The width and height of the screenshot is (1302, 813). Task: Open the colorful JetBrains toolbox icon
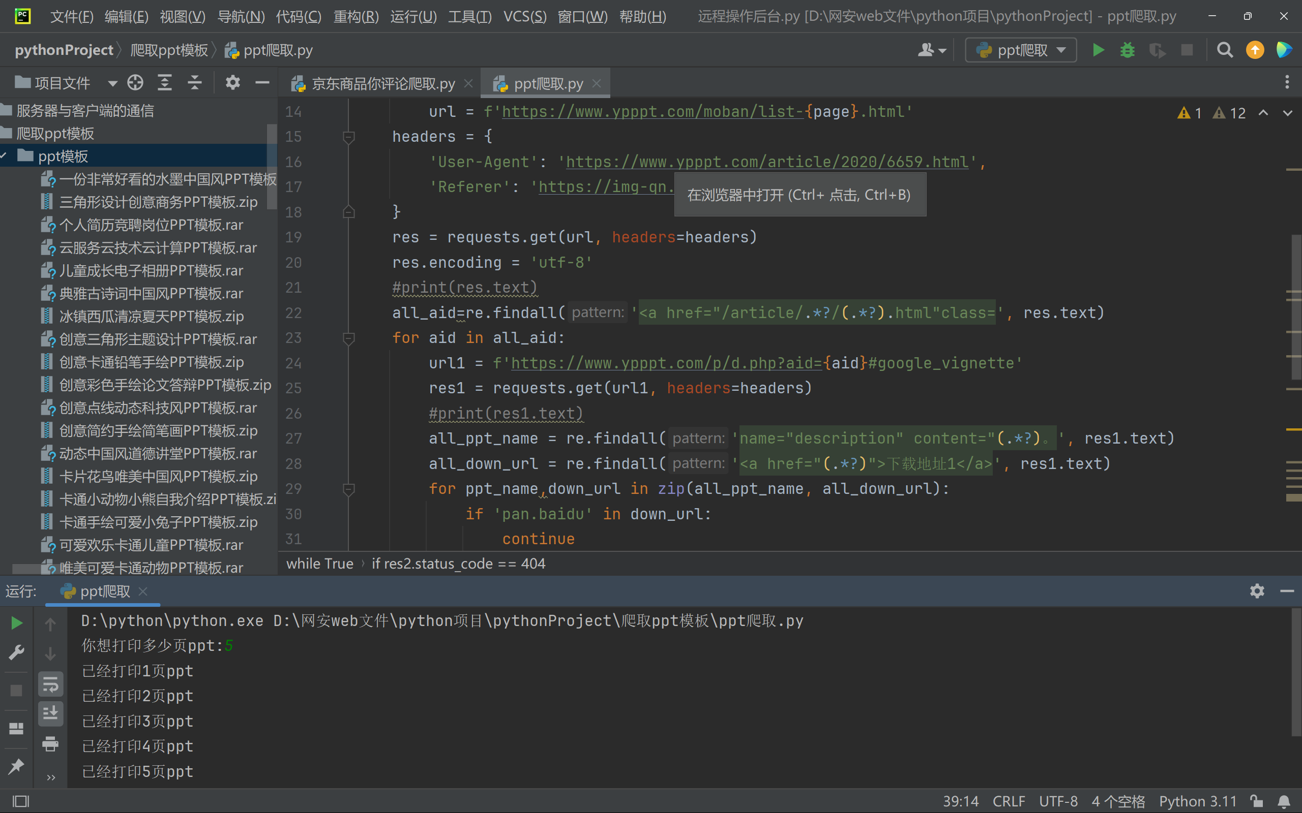pyautogui.click(x=1284, y=50)
